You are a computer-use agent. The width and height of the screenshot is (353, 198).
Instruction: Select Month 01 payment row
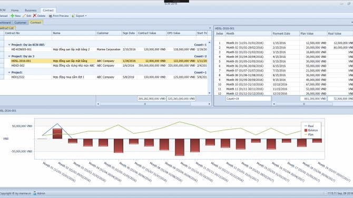283,43
